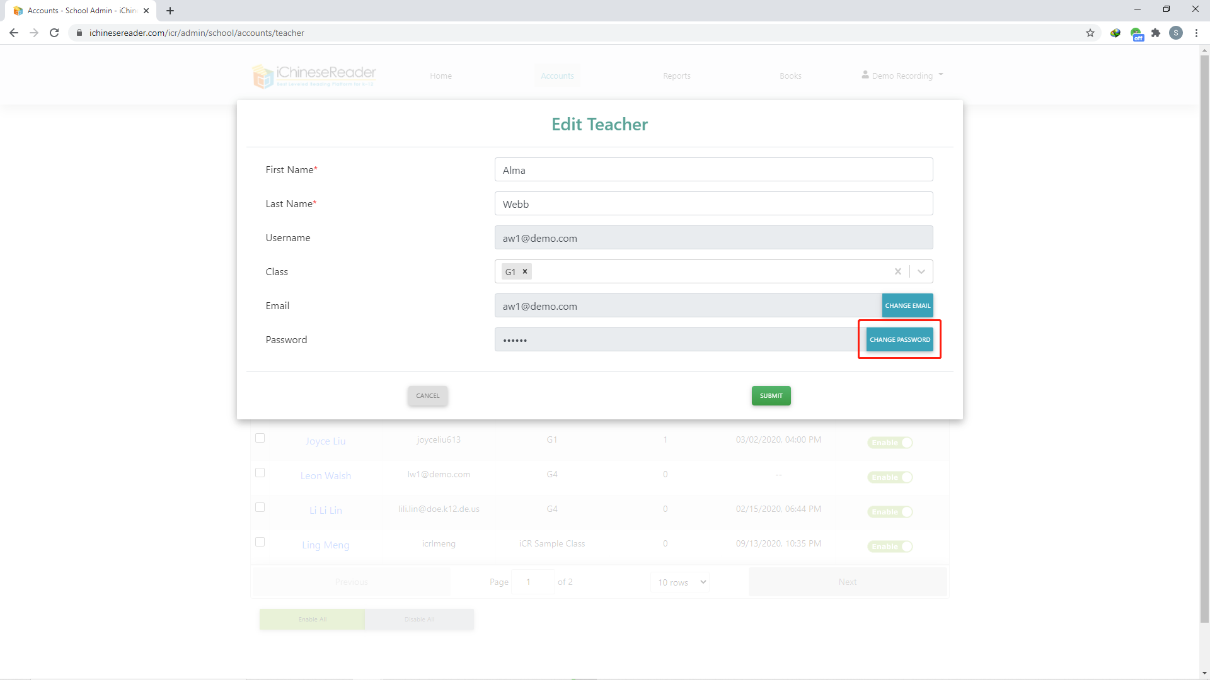The width and height of the screenshot is (1210, 680).
Task: Toggle the Enable switch for Joyce Liu
Action: 890,443
